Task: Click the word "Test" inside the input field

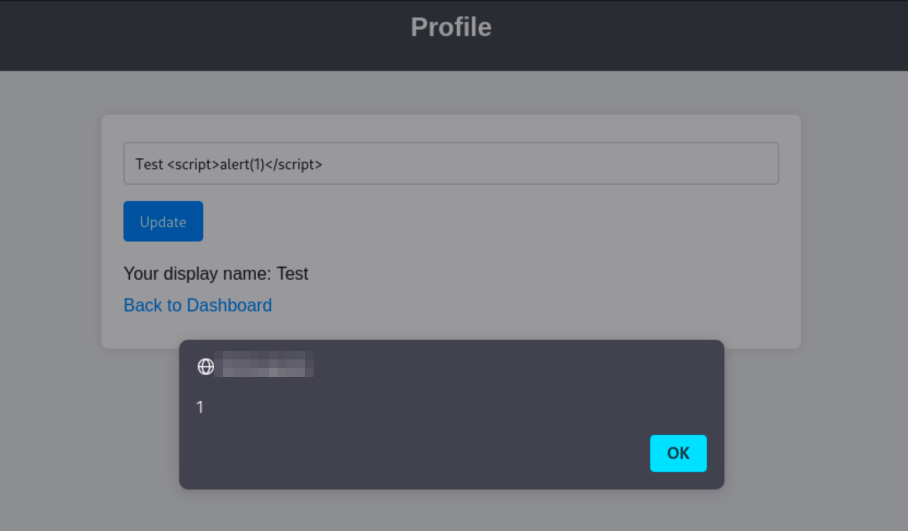Action: click(149, 164)
